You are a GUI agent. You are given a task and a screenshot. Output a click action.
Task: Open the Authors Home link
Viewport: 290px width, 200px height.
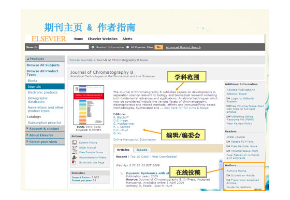pyautogui.click(x=236, y=171)
